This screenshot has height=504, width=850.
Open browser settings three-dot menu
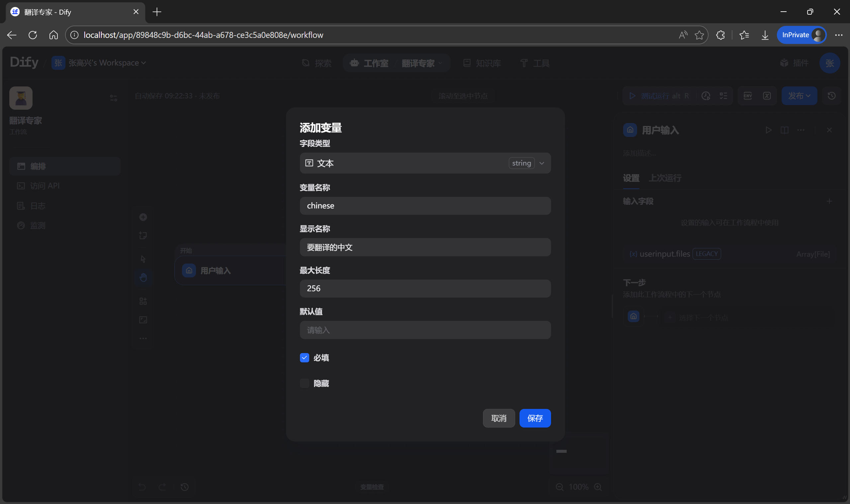pyautogui.click(x=839, y=35)
